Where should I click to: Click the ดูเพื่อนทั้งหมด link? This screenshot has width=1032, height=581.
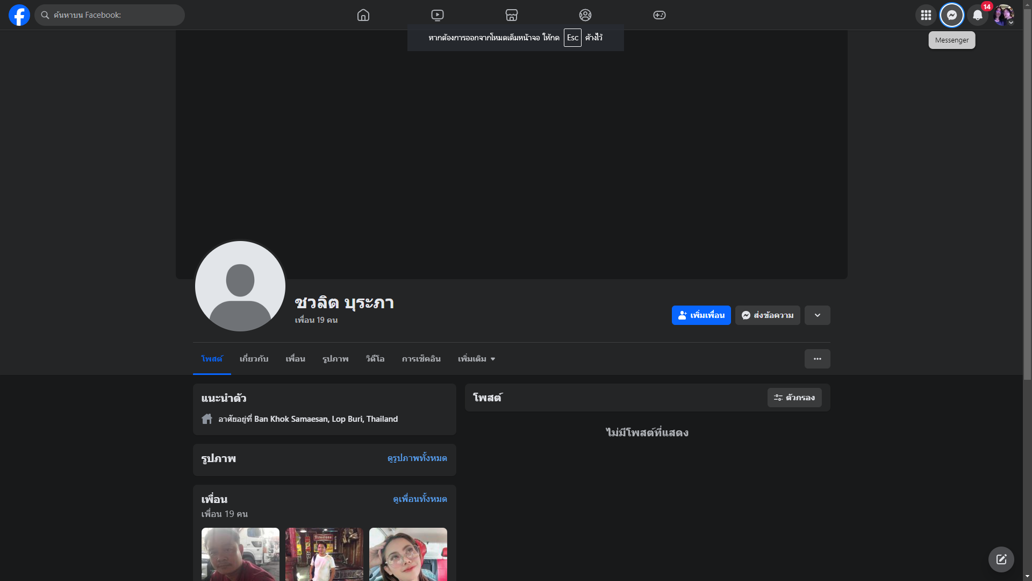(x=420, y=499)
